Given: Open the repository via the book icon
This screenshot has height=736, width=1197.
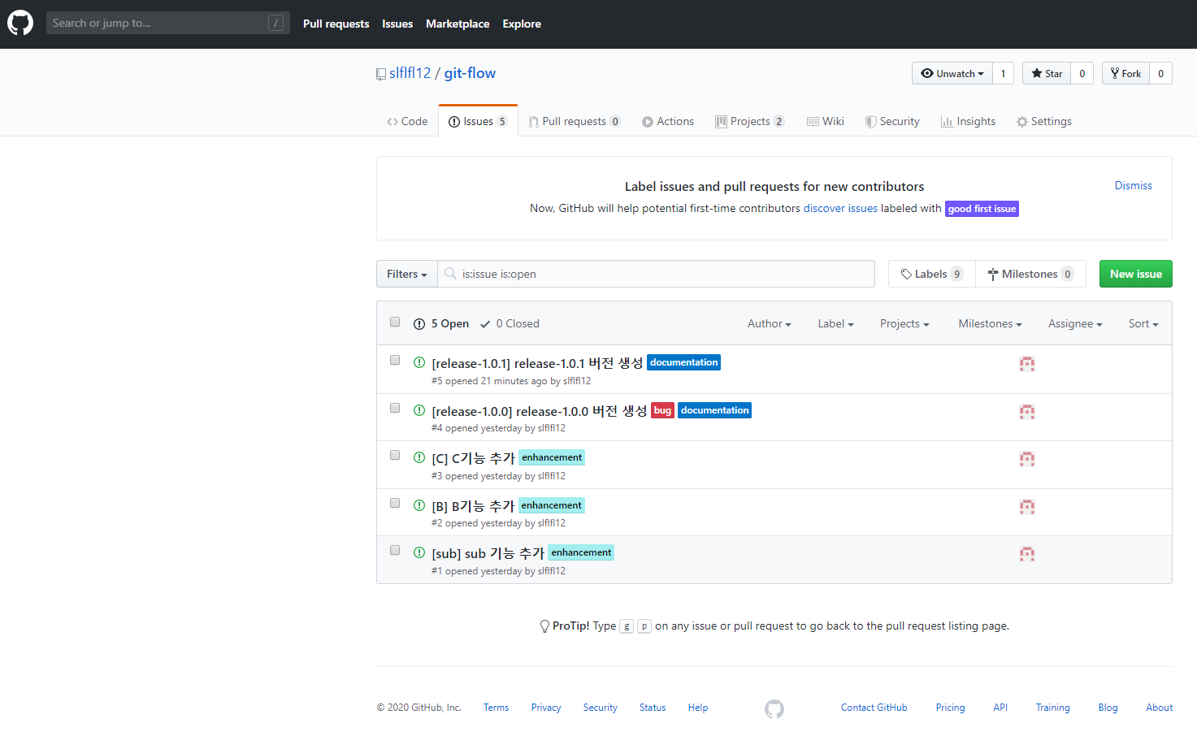Looking at the screenshot, I should [380, 73].
